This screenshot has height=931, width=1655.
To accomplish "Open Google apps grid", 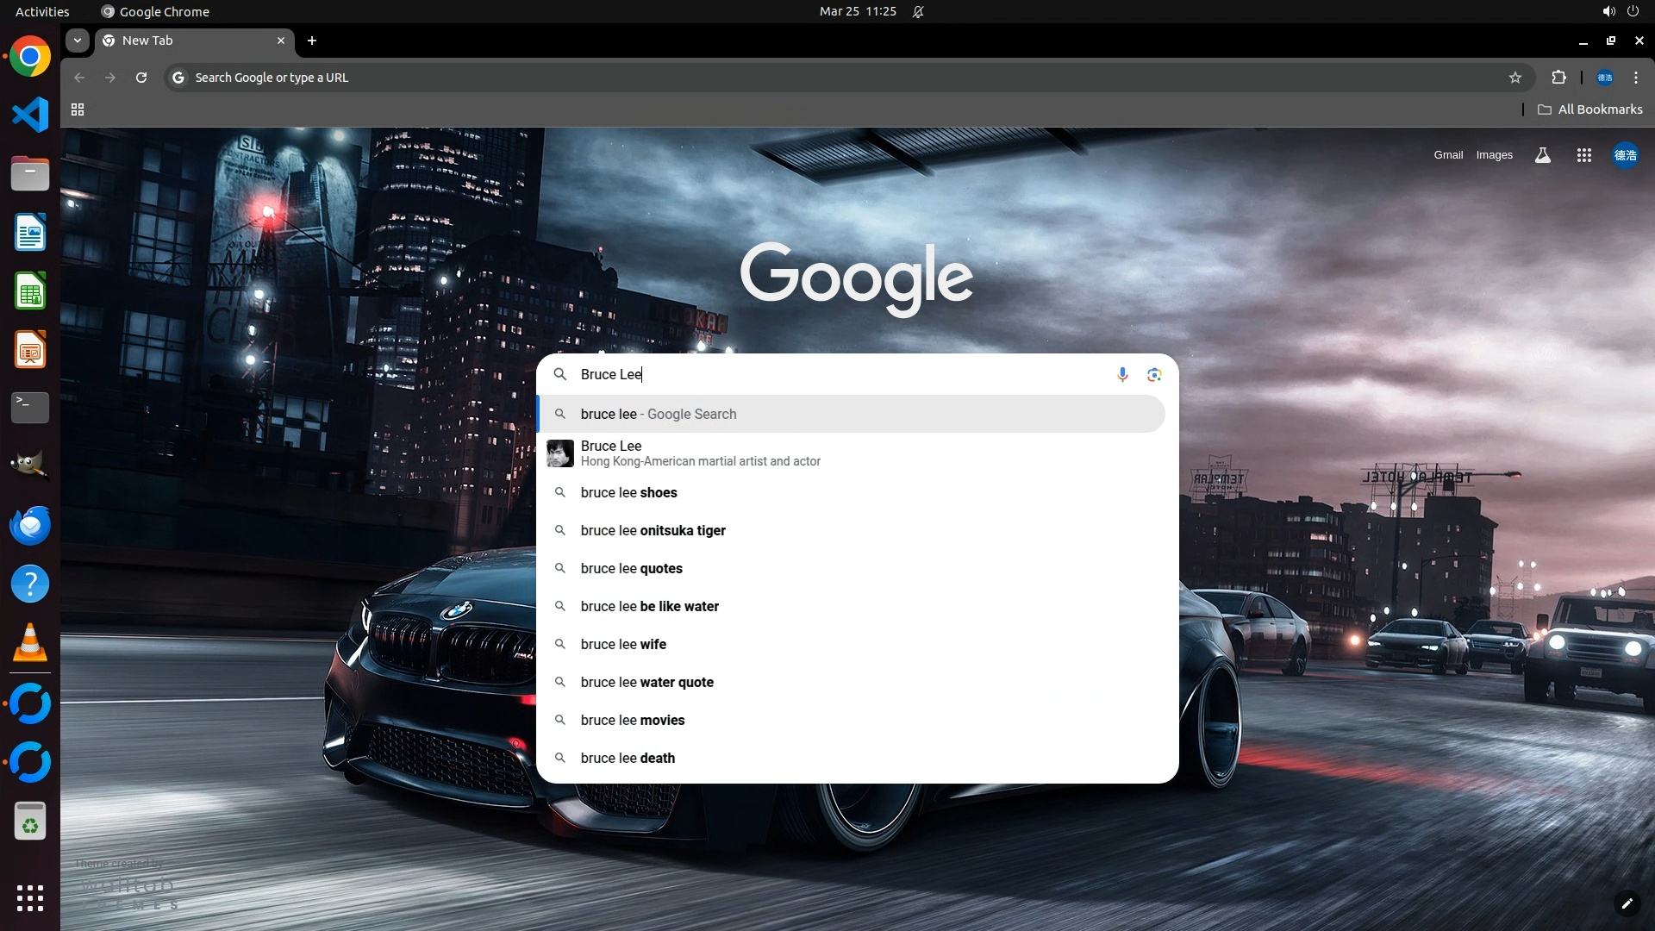I will (x=1583, y=155).
